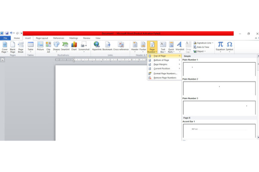Open the Shapes gallery
Image resolution: width=259 pixels, height=172 pixels.
click(56, 47)
